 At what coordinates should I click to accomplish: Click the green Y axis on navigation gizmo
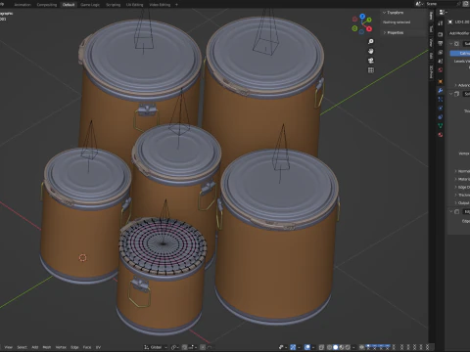pyautogui.click(x=369, y=20)
